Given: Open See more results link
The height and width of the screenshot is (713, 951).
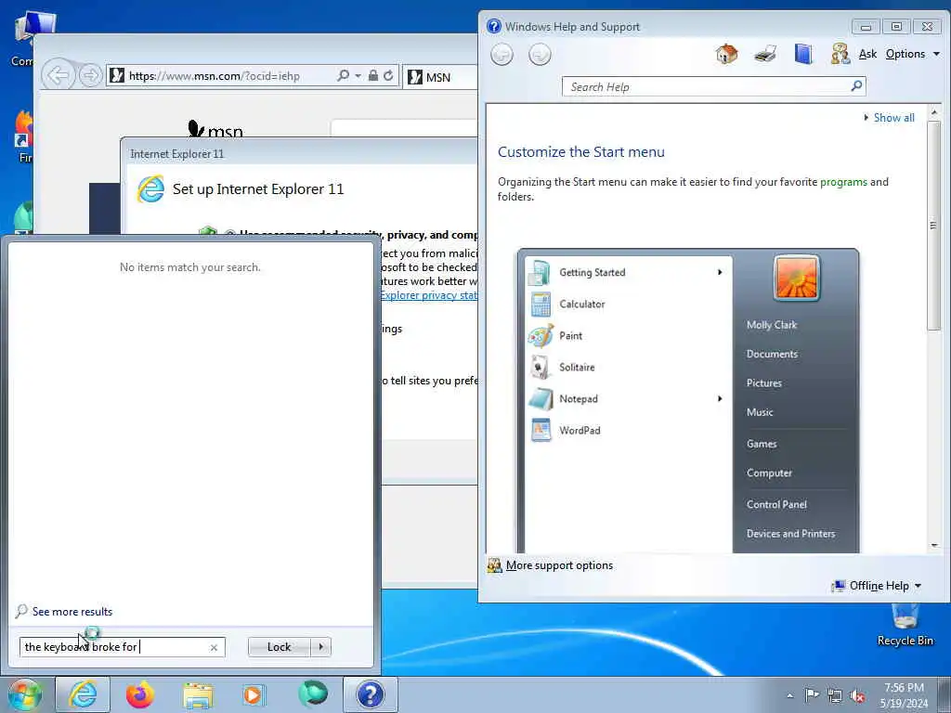Looking at the screenshot, I should (x=72, y=611).
